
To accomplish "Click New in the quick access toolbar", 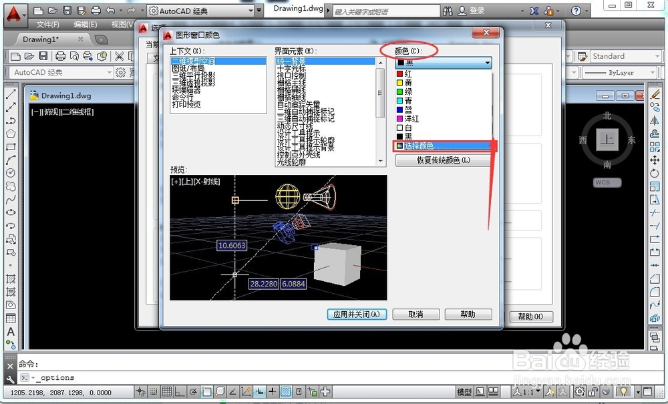I will (38, 11).
